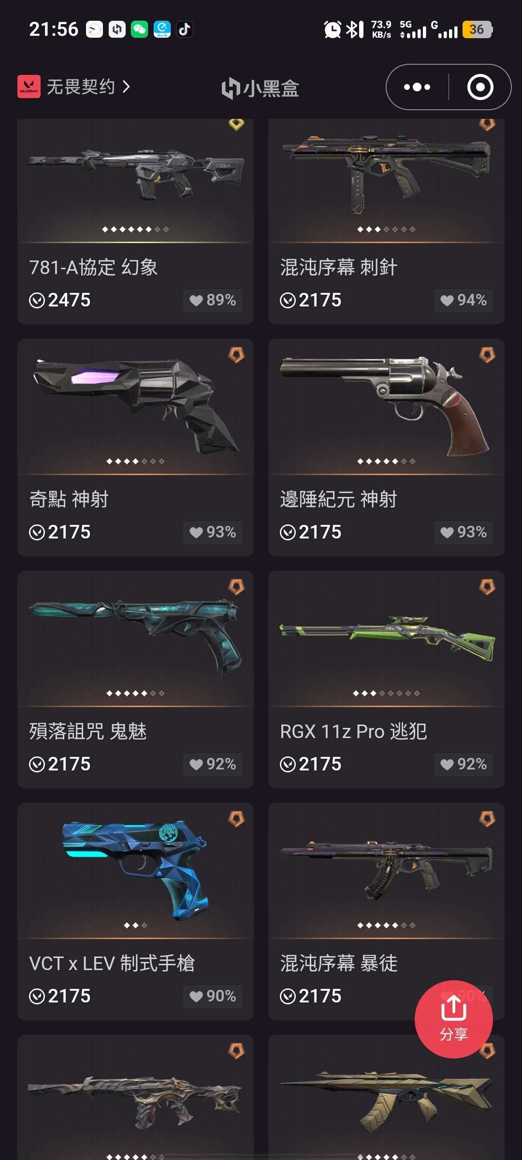This screenshot has height=1160, width=522.
Task: Tap the 2175 VP price icon under 殞落詛咒 鬼魅
Action: click(x=37, y=764)
